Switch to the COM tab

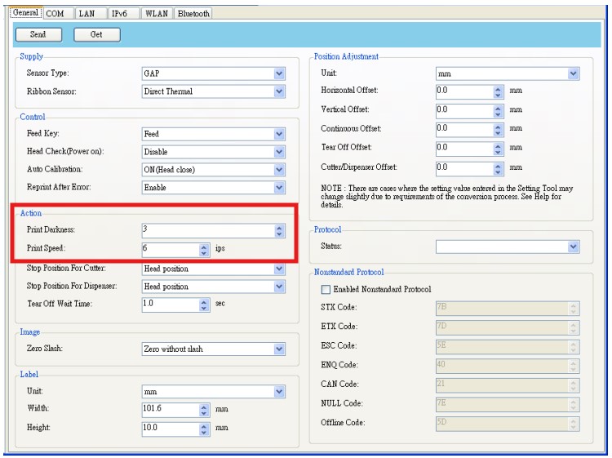pyautogui.click(x=55, y=13)
